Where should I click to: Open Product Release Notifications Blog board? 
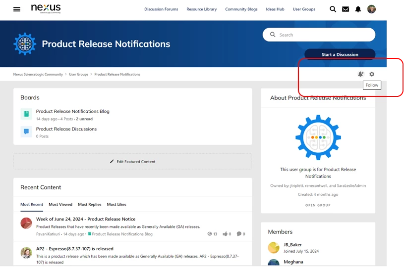[73, 111]
